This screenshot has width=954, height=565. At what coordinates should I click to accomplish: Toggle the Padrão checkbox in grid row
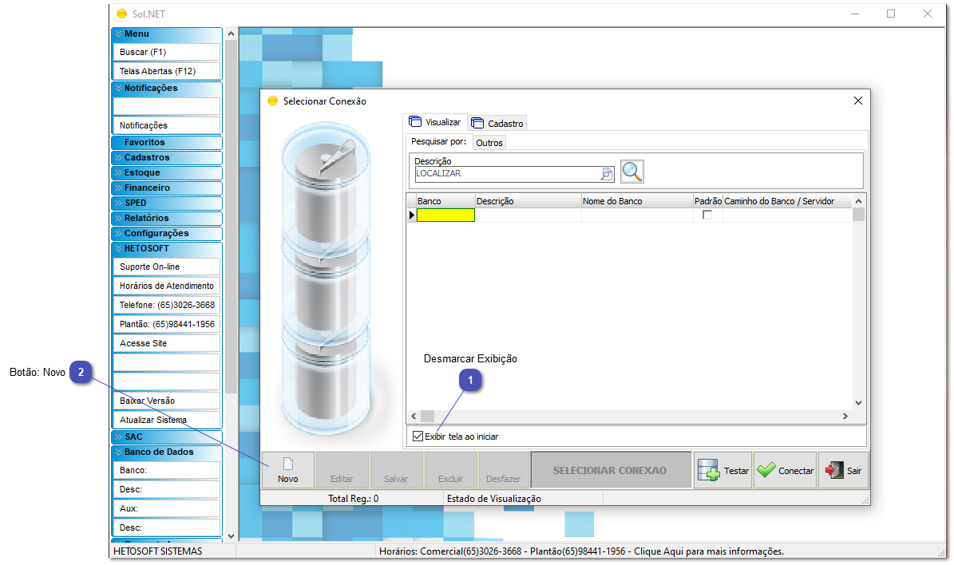point(707,215)
